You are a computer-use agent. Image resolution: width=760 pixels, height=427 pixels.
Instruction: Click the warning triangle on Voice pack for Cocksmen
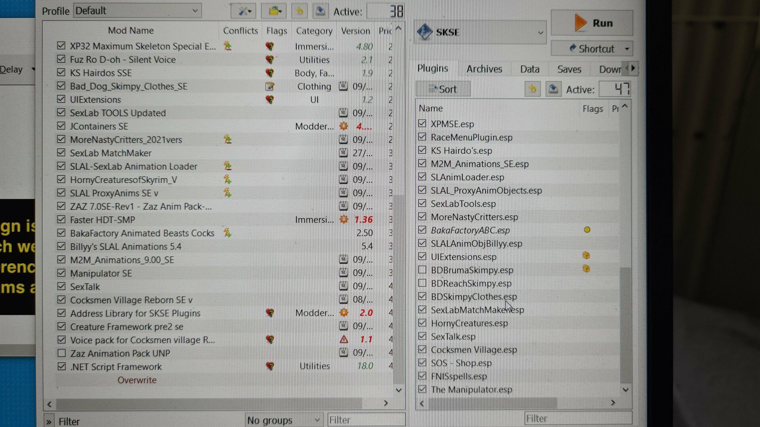click(344, 339)
